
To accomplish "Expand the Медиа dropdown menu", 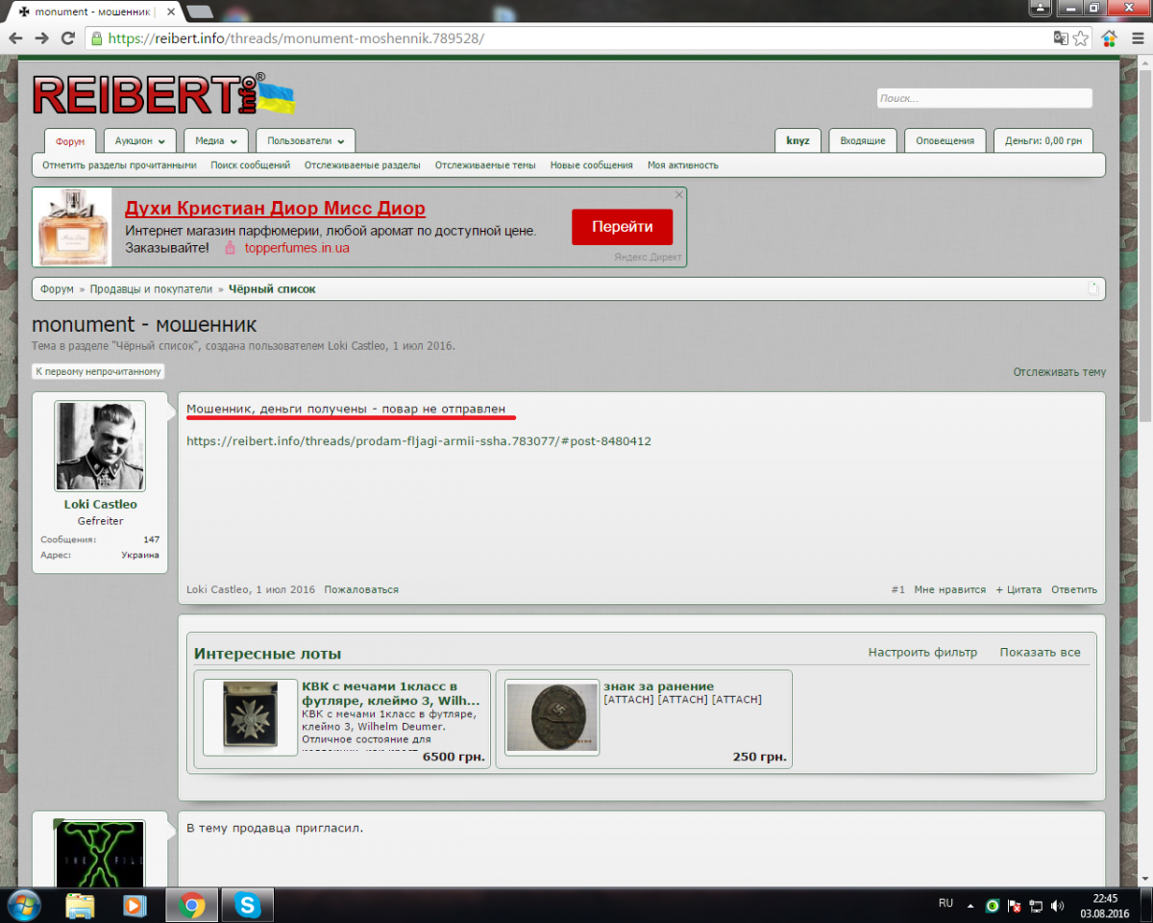I will pos(215,140).
